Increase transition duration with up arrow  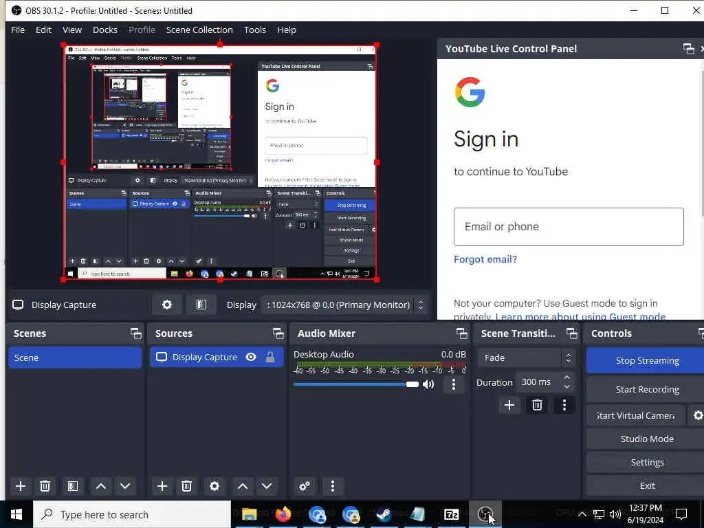(567, 377)
